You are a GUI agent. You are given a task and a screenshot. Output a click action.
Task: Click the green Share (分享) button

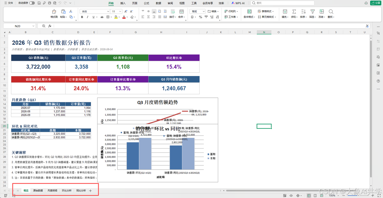tap(376, 3)
